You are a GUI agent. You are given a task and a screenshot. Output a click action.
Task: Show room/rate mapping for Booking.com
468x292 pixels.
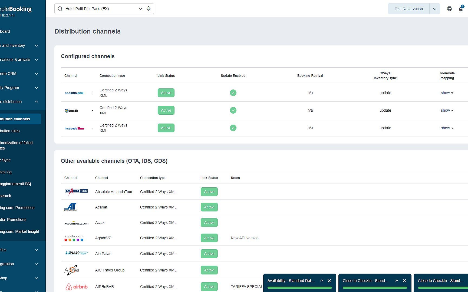click(447, 93)
